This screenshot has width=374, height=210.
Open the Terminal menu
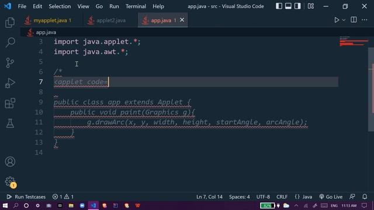click(x=136, y=6)
